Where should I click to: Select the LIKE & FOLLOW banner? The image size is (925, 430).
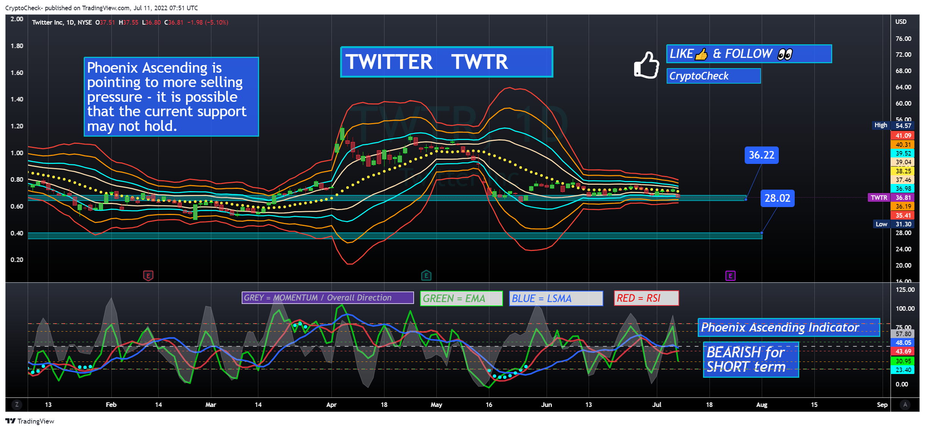[749, 54]
